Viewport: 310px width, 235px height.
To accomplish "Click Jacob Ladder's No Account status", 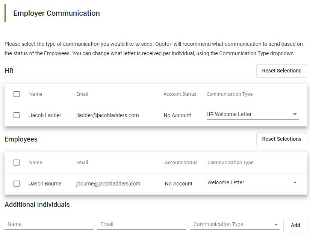I will pos(177,115).
